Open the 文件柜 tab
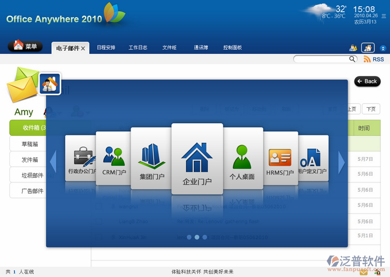The width and height of the screenshot is (390, 277). click(169, 47)
